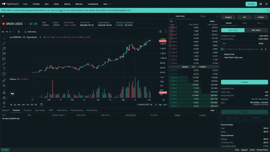The height and width of the screenshot is (152, 270).
Task: Open the go to date calendar icon
Action: click(x=41, y=104)
